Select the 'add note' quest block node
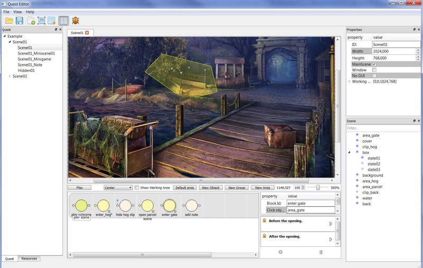423x268 pixels. point(191,205)
